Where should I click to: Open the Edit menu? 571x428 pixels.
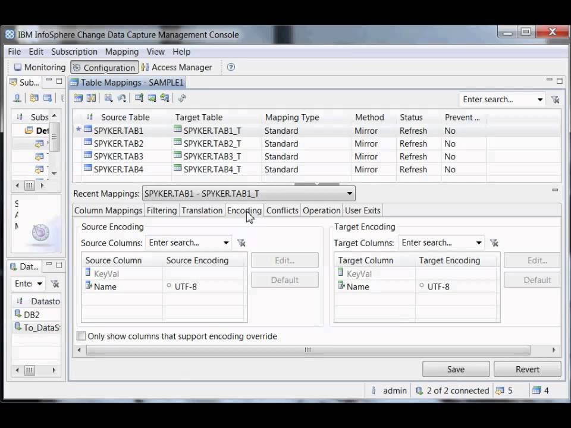coord(36,52)
